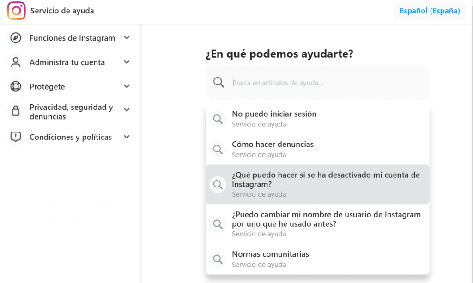Open Privacidad, seguridad y denuncias menu item

[70, 112]
